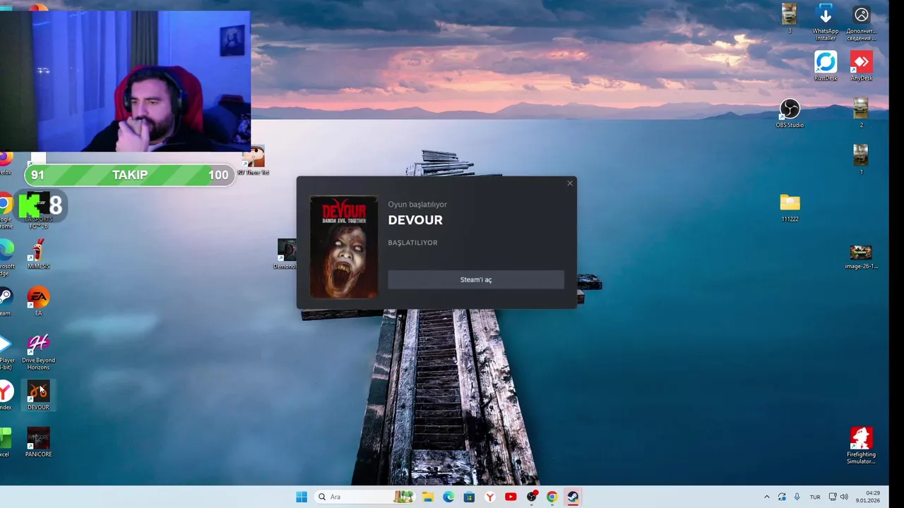Click the microphone tray icon
The height and width of the screenshot is (508, 904).
click(797, 497)
